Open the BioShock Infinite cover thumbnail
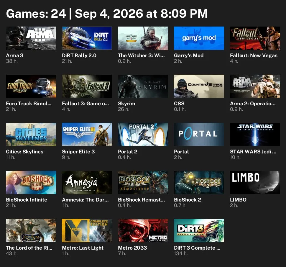This screenshot has width=286, height=267. click(31, 183)
